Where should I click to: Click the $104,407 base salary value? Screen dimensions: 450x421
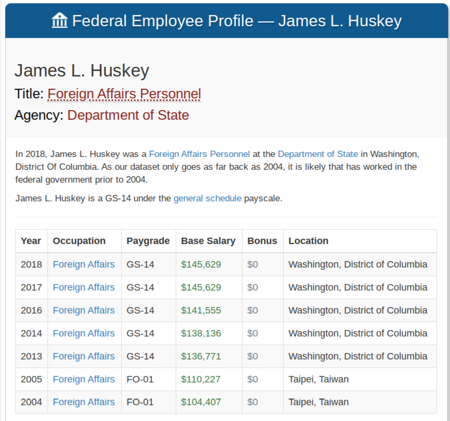point(201,402)
